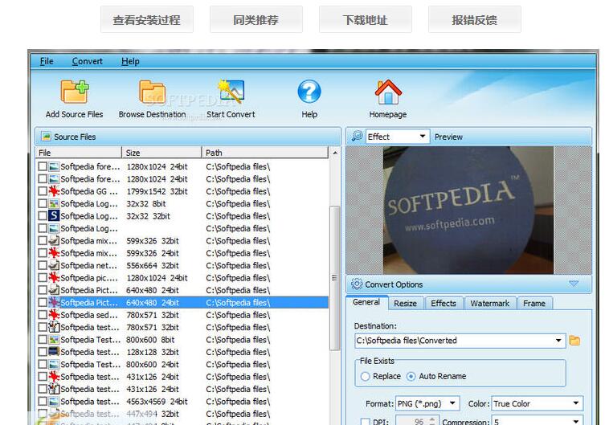Click the Convert Options gear icon

coord(357,284)
